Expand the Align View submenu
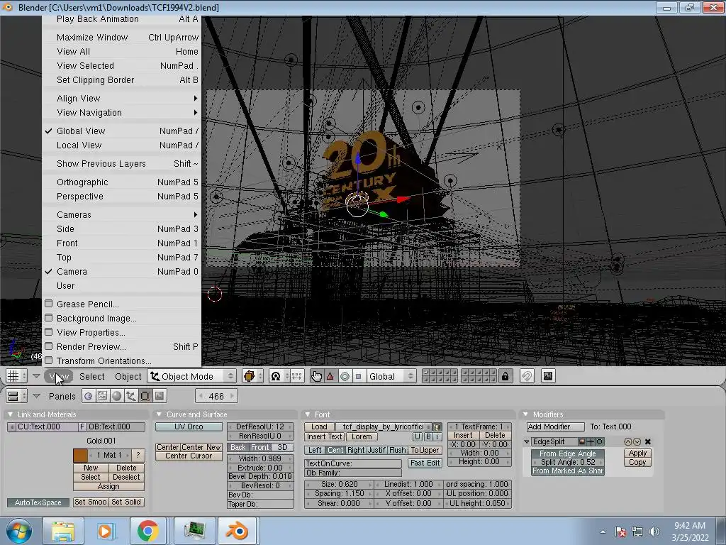This screenshot has width=726, height=545. click(x=122, y=98)
